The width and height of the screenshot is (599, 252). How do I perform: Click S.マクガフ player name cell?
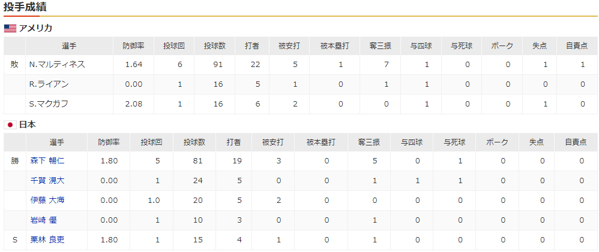[x=49, y=104]
